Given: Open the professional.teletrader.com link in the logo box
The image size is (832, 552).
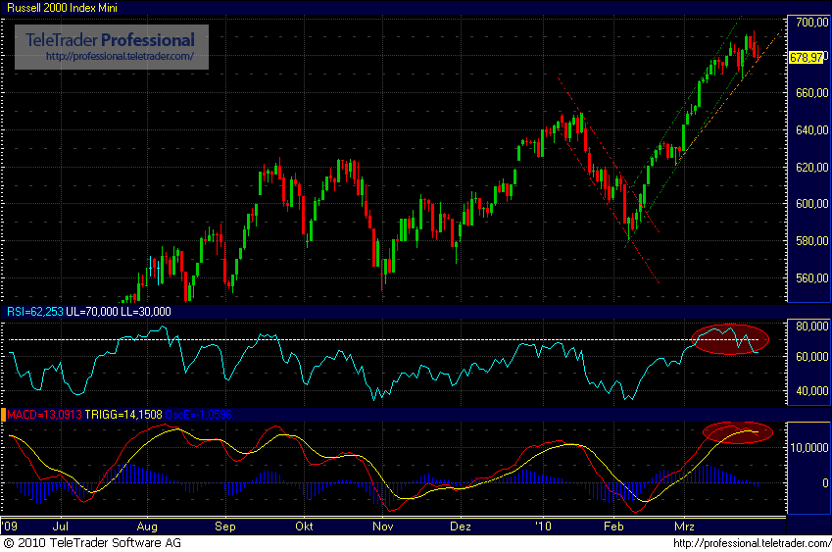Looking at the screenshot, I should tap(120, 56).
